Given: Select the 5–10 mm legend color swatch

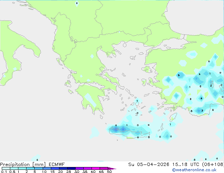Looking at the screenshot, I should pos(39,168).
